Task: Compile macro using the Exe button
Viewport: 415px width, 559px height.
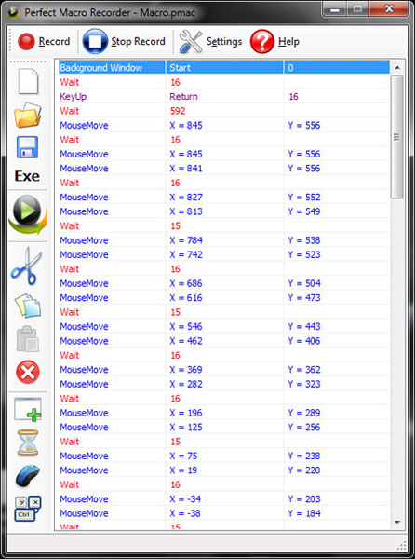Action: (x=27, y=176)
